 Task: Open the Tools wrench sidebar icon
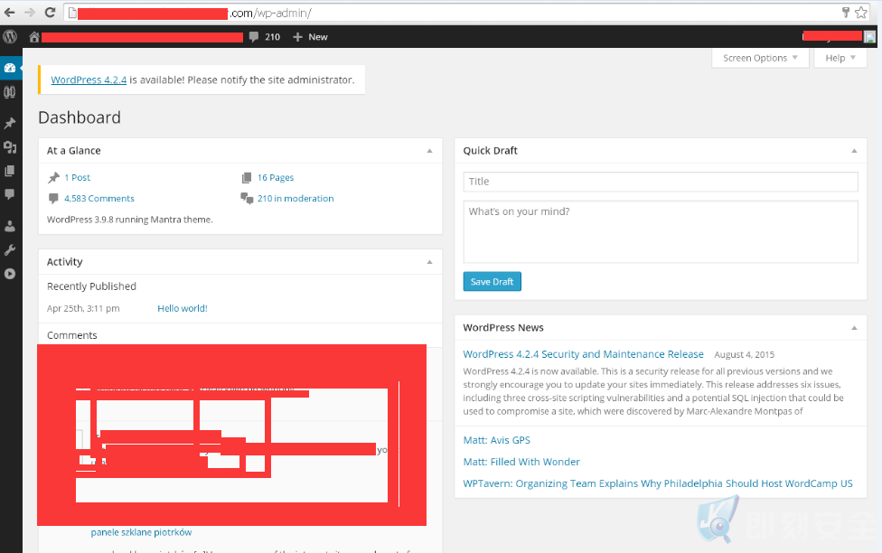10,250
